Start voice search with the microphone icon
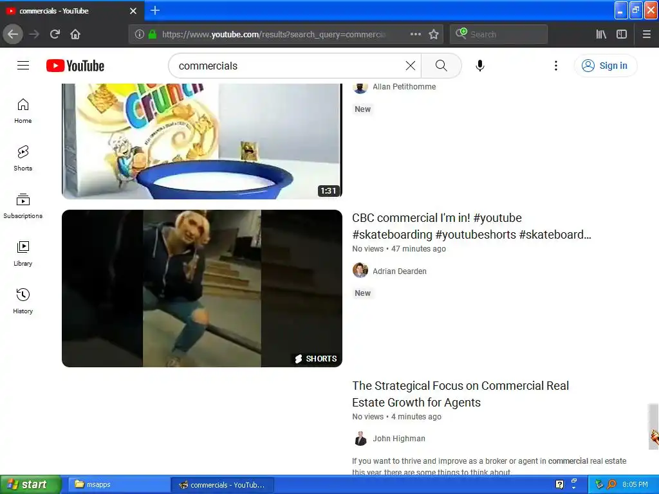 [x=480, y=66]
